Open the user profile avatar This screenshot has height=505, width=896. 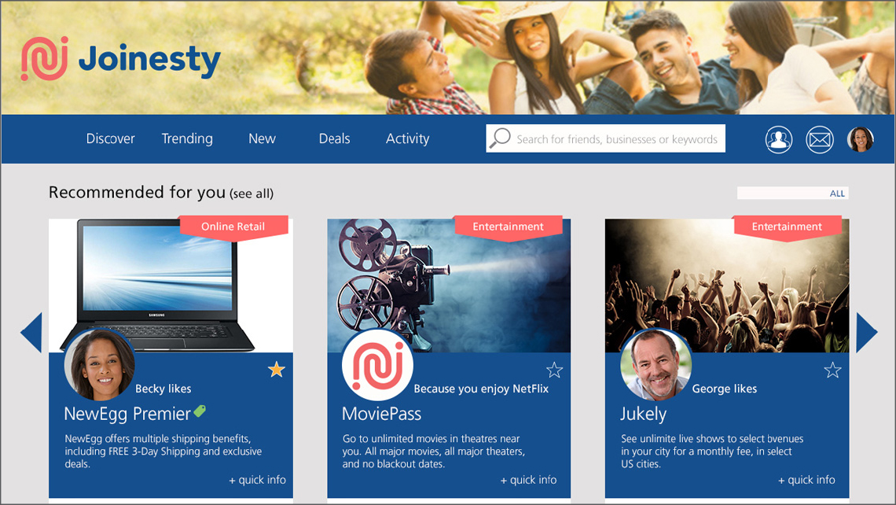[x=861, y=139]
